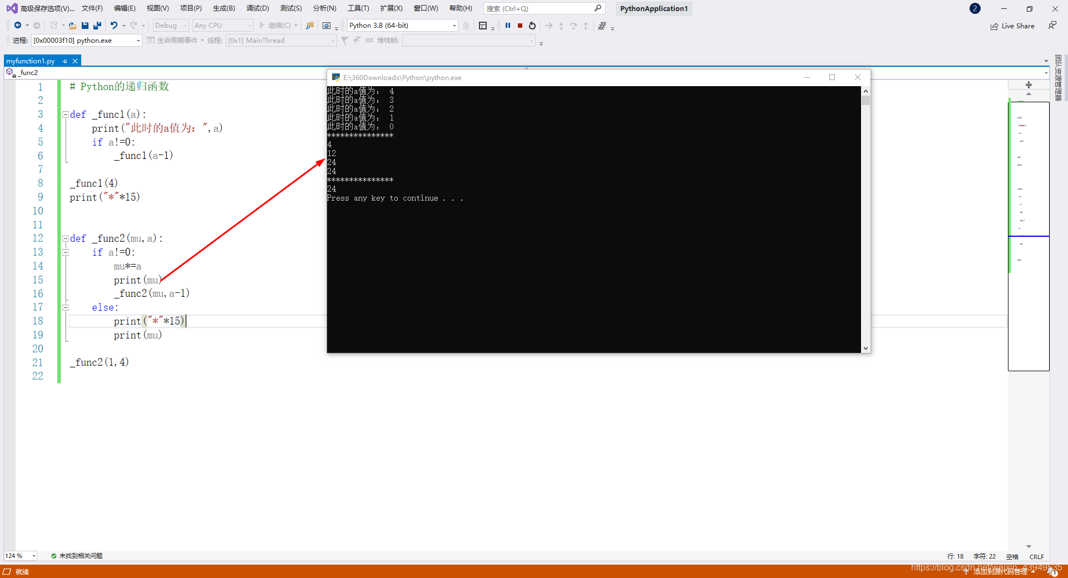The height and width of the screenshot is (578, 1068).
Task: Maximize the python.exe console window
Action: pos(832,77)
